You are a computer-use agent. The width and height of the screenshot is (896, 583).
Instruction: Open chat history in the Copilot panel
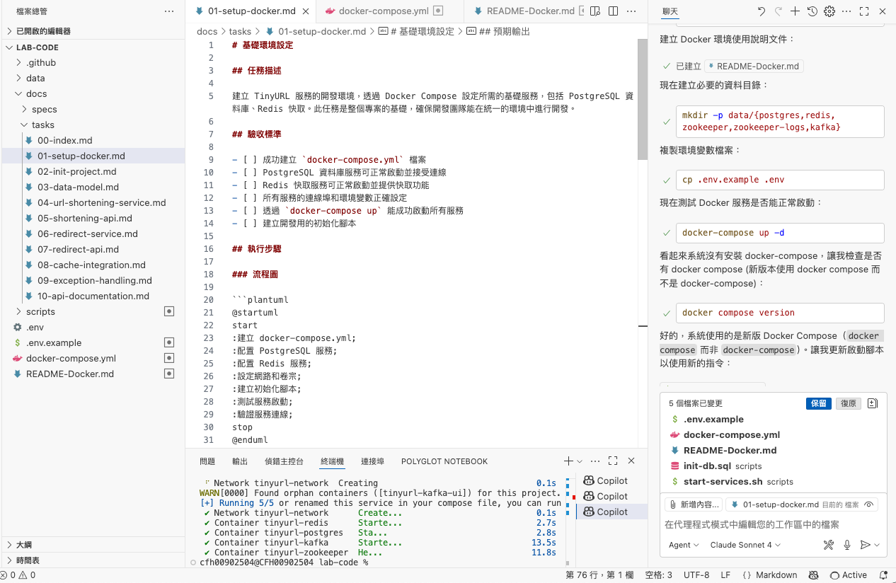click(810, 11)
